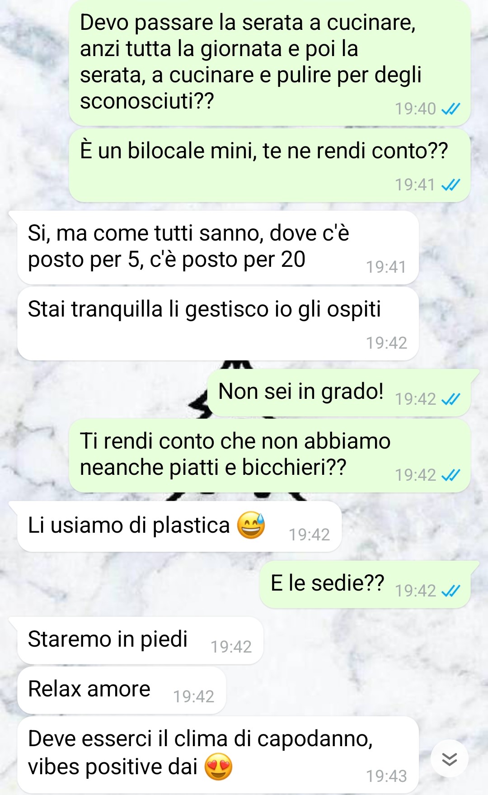Image resolution: width=488 pixels, height=795 pixels.
Task: Click read receipt ticks on 'Non sei in grado!'
Action: pos(450,399)
